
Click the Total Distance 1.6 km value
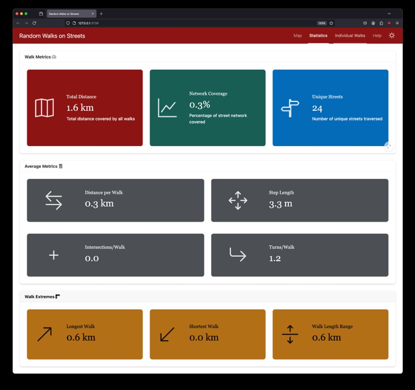coord(80,108)
